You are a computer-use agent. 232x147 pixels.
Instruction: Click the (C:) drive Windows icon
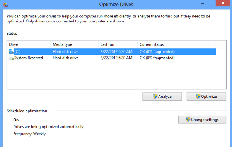coord(11,51)
